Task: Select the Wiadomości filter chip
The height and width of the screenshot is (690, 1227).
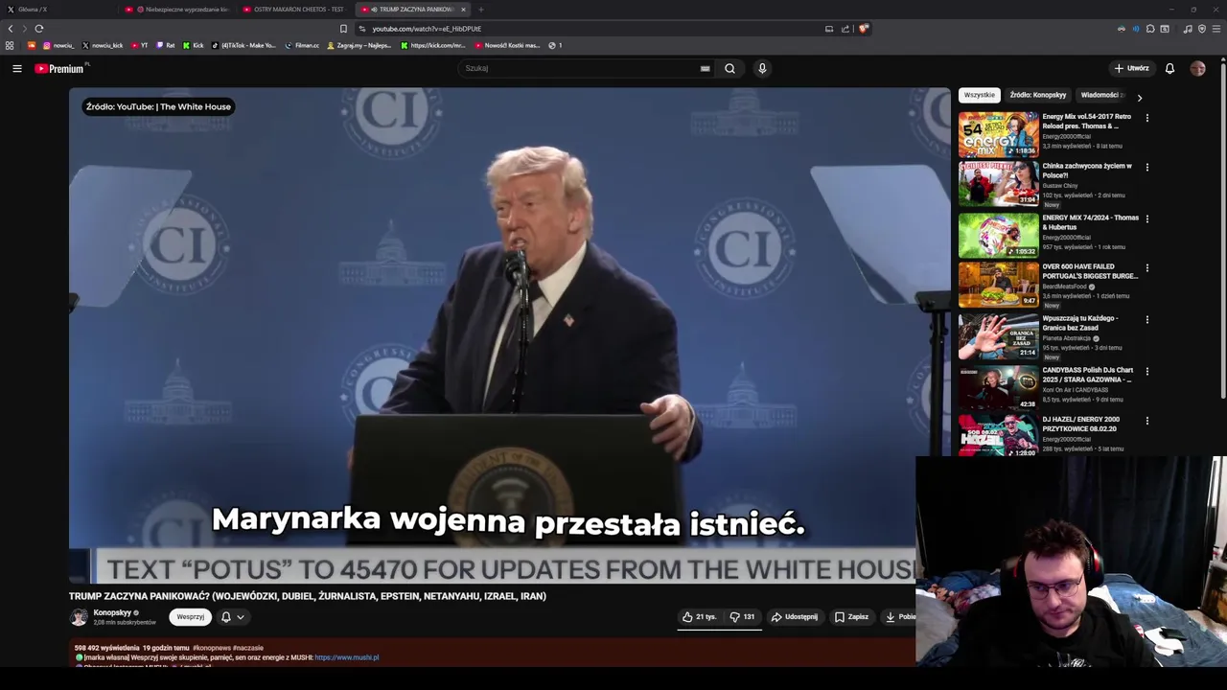Action: click(x=1101, y=95)
